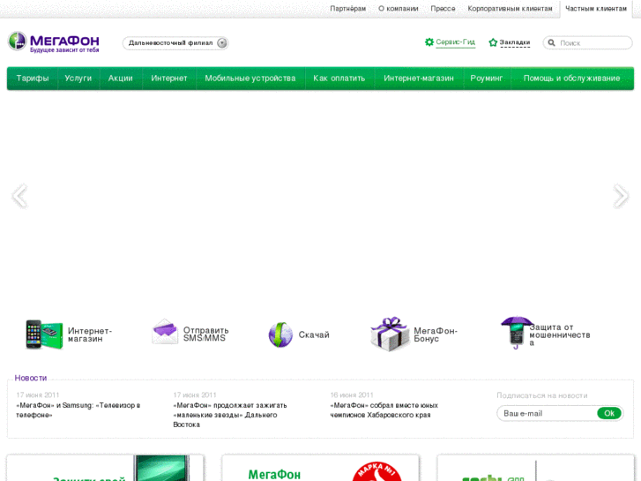Open the Партнёрам top link
This screenshot has height=481, width=641.
click(348, 8)
